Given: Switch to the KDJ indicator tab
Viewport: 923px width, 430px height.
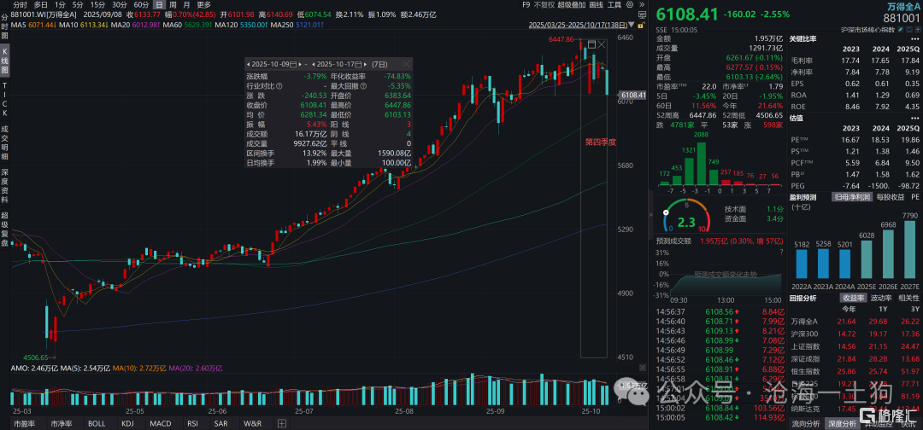Looking at the screenshot, I should tap(127, 423).
